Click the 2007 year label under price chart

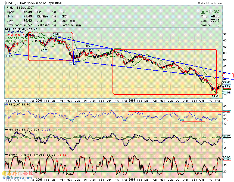tap(132, 101)
